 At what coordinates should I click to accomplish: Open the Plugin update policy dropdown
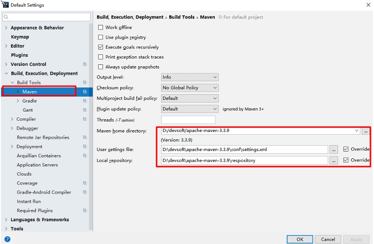pyautogui.click(x=190, y=109)
